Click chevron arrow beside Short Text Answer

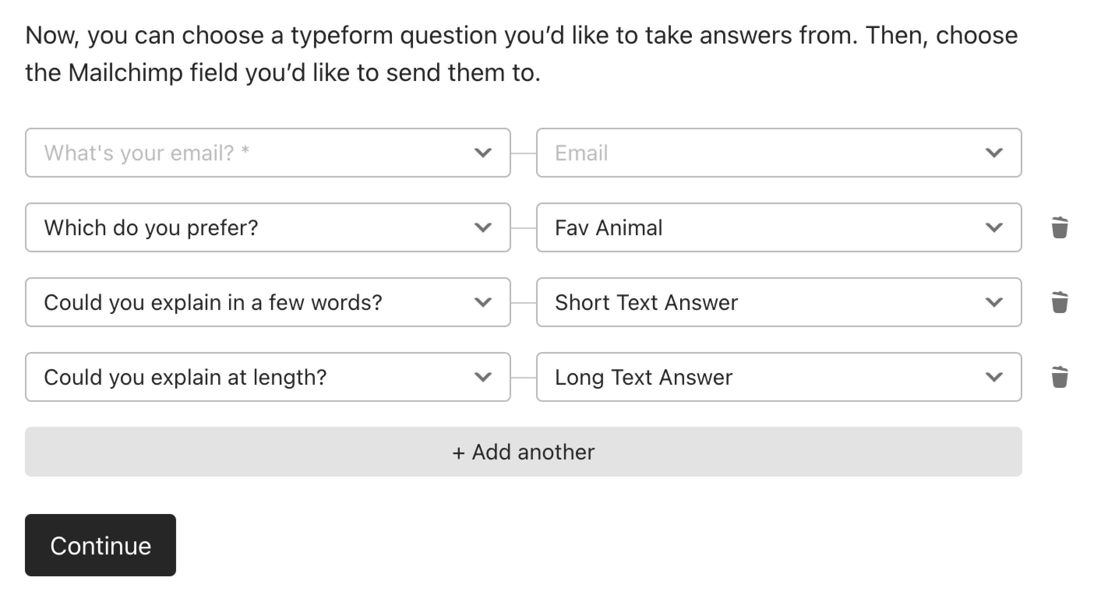click(993, 302)
